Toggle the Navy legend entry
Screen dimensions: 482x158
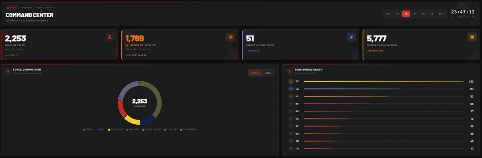pos(100,130)
